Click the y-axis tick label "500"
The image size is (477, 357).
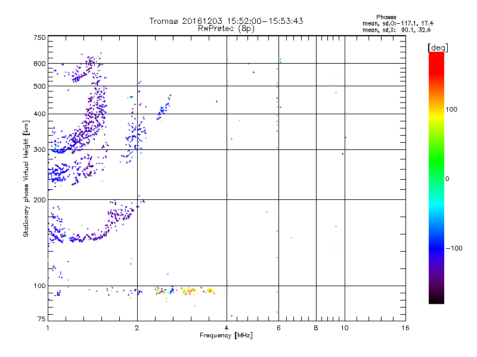coord(40,86)
